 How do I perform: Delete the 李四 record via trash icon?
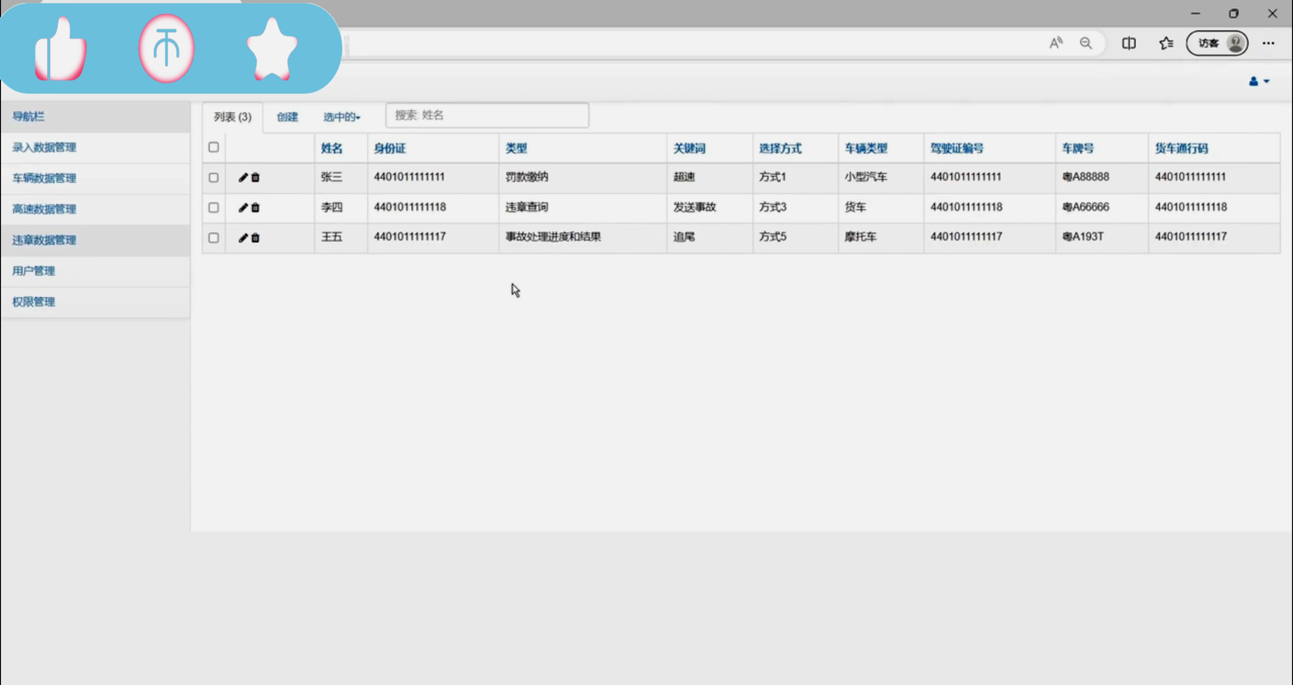tap(255, 208)
